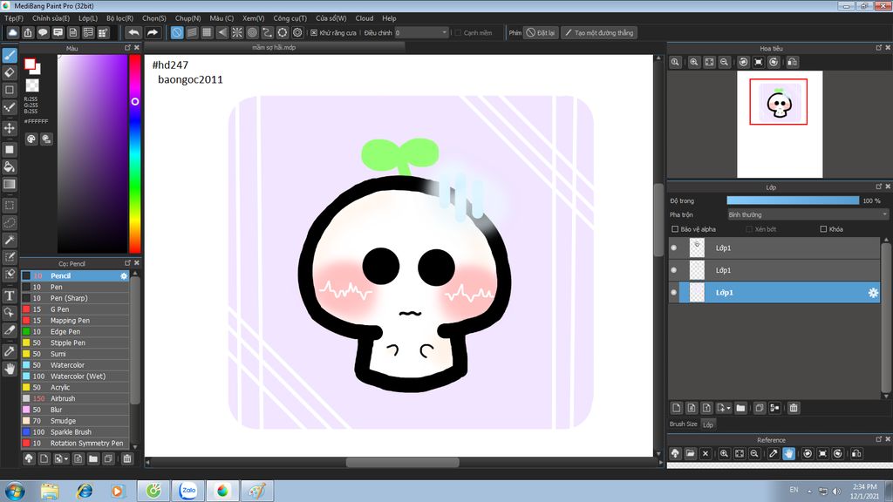Screen dimensions: 893x502
Task: Select the Text tool
Action: [x=10, y=295]
